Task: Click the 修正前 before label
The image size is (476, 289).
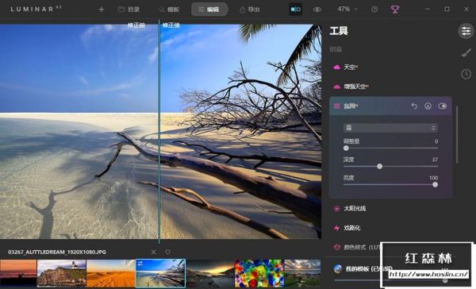Action: point(136,25)
